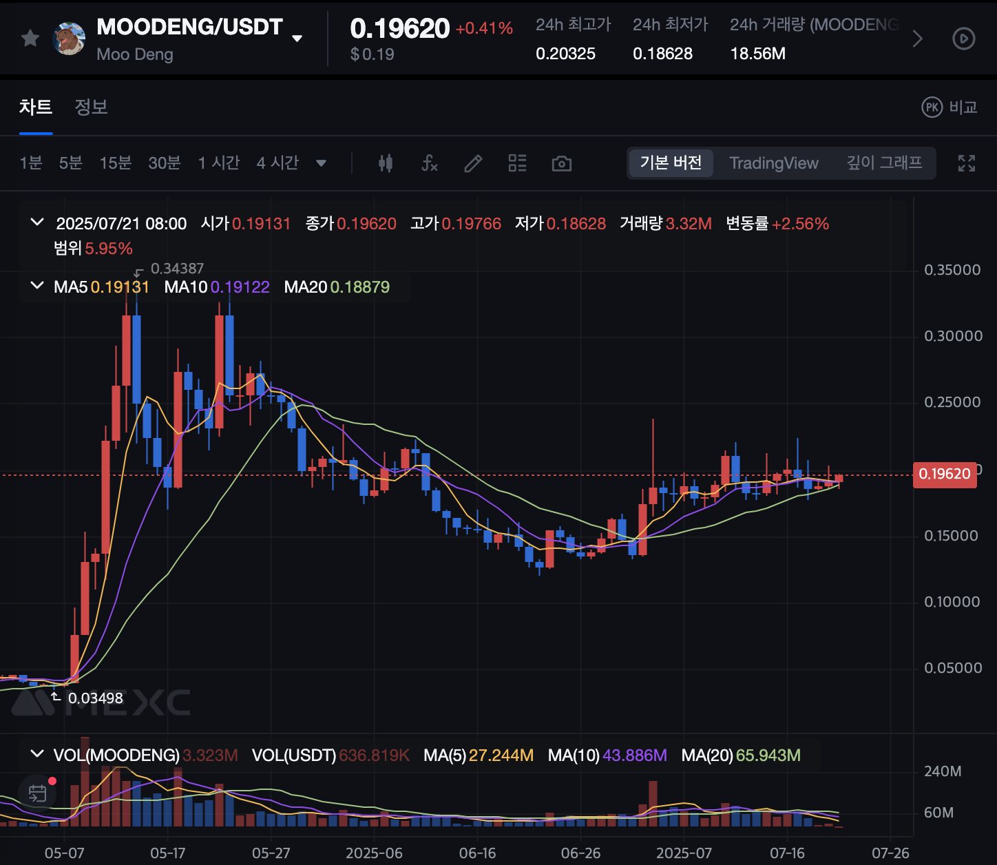Click the volume MA(20) 65.943M label
This screenshot has width=997, height=865.
741,755
